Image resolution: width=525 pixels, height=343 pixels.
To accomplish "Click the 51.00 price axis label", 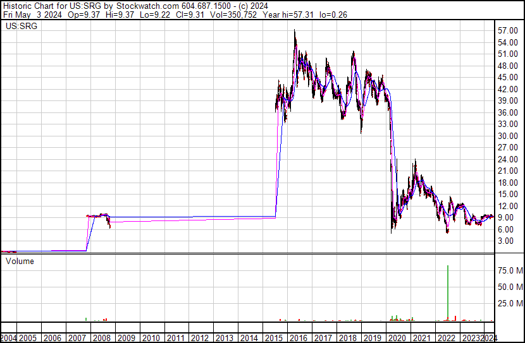I will tap(508, 54).
